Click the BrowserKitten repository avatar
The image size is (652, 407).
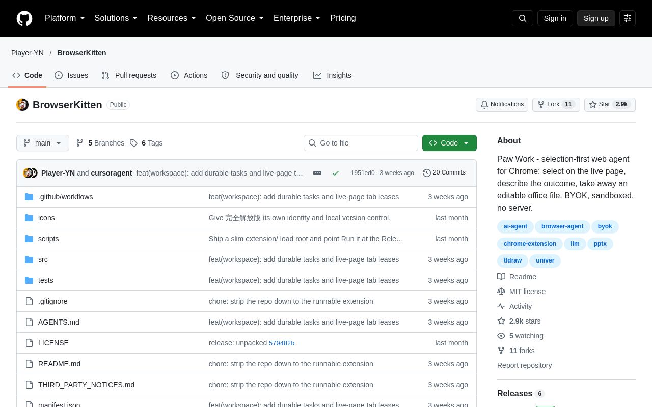22,105
